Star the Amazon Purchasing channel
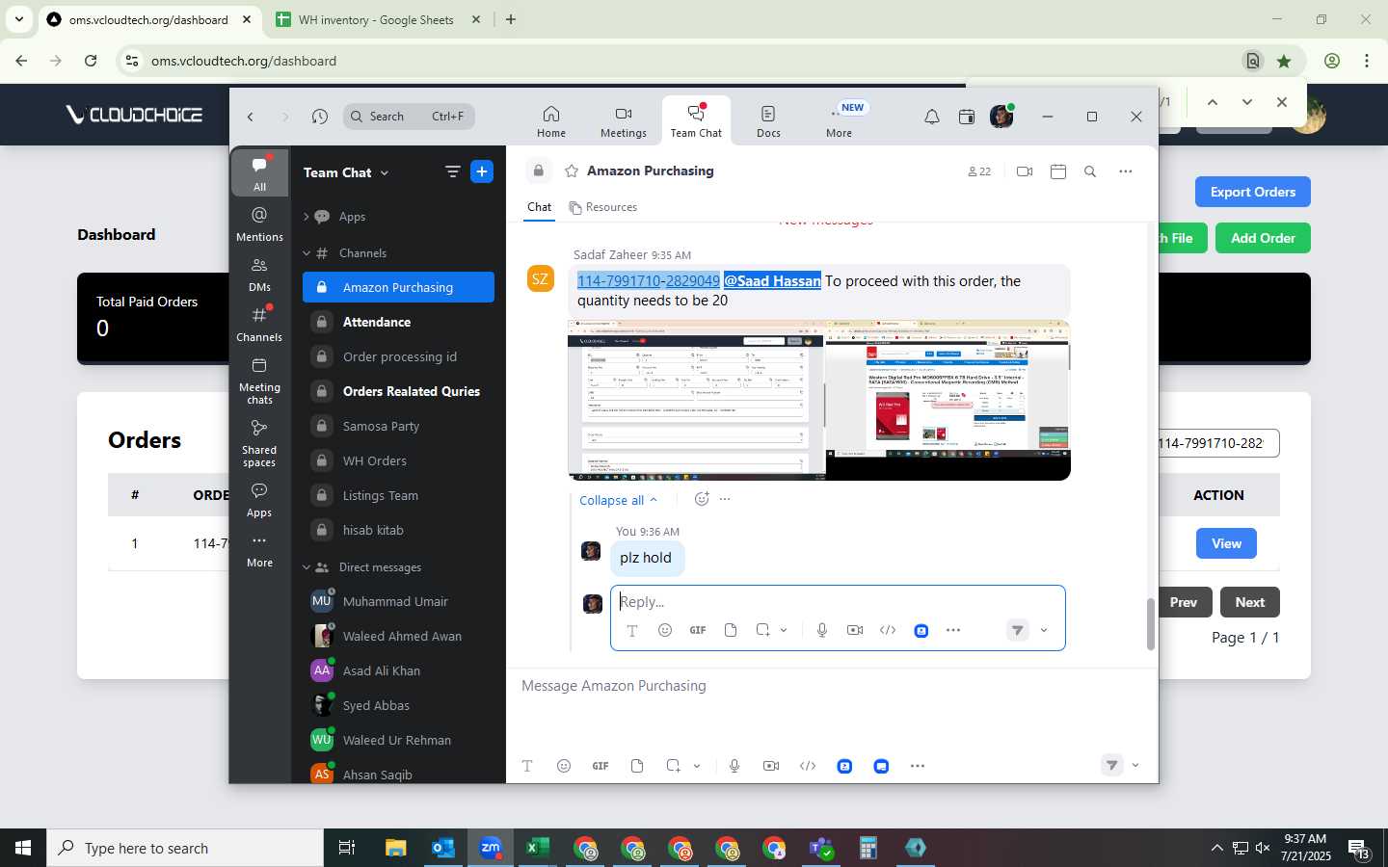Screen dimensions: 1388x867 572,171
